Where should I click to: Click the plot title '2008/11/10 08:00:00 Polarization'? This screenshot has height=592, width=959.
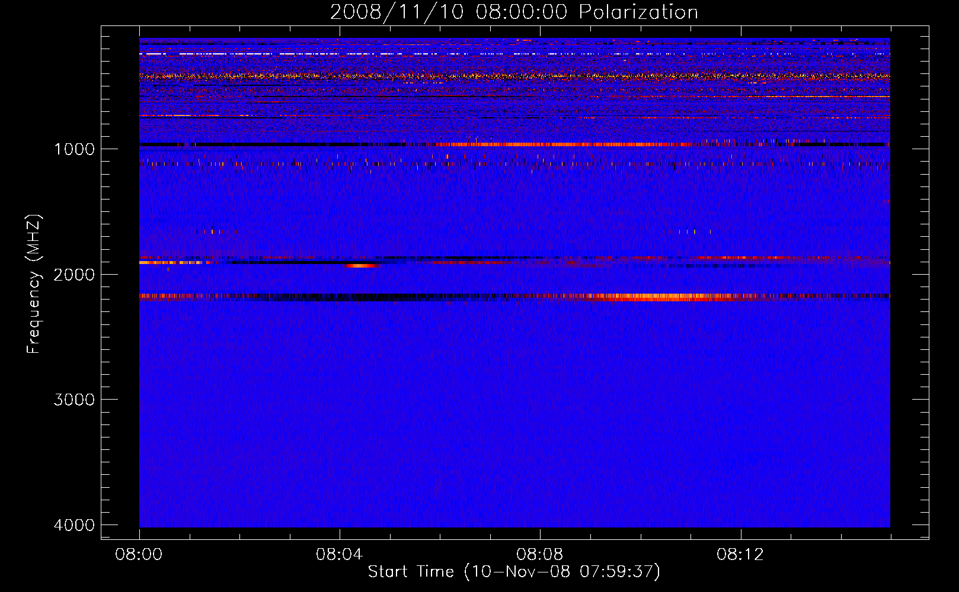click(x=514, y=12)
